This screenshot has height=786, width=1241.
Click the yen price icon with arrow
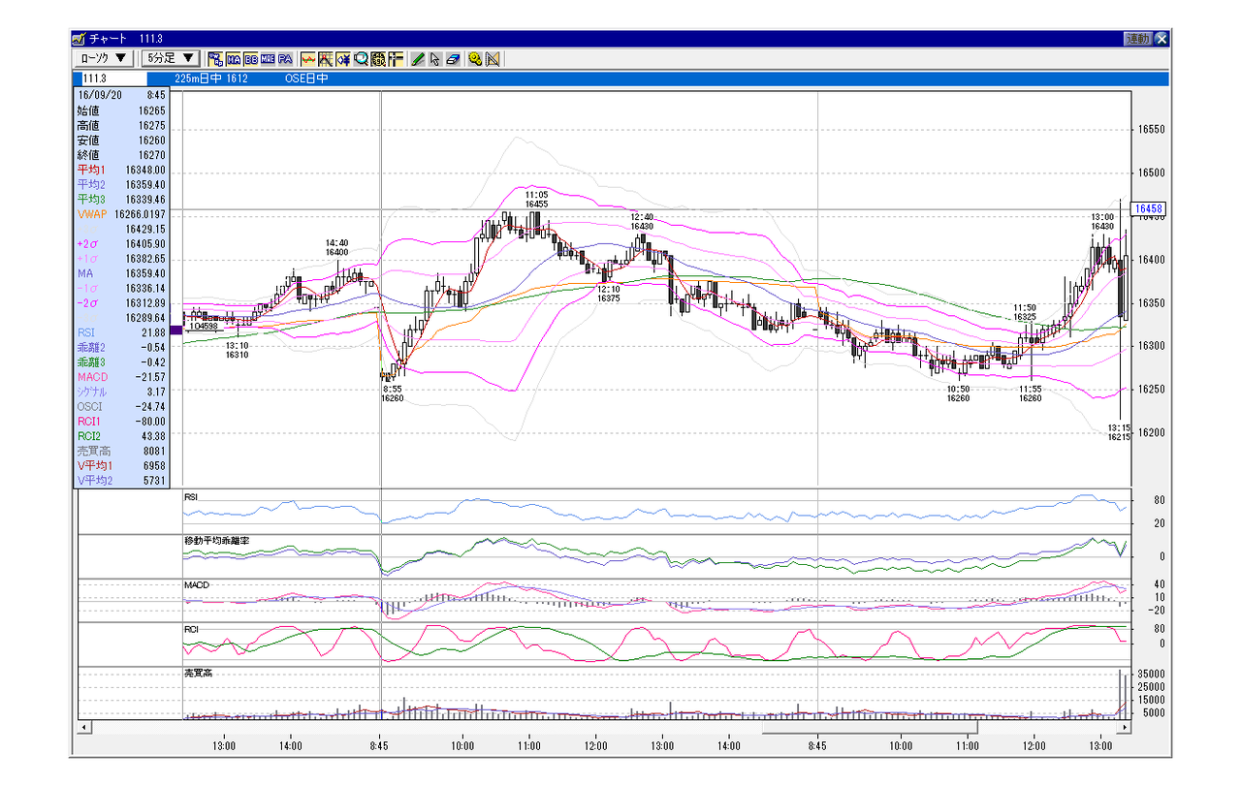(343, 59)
